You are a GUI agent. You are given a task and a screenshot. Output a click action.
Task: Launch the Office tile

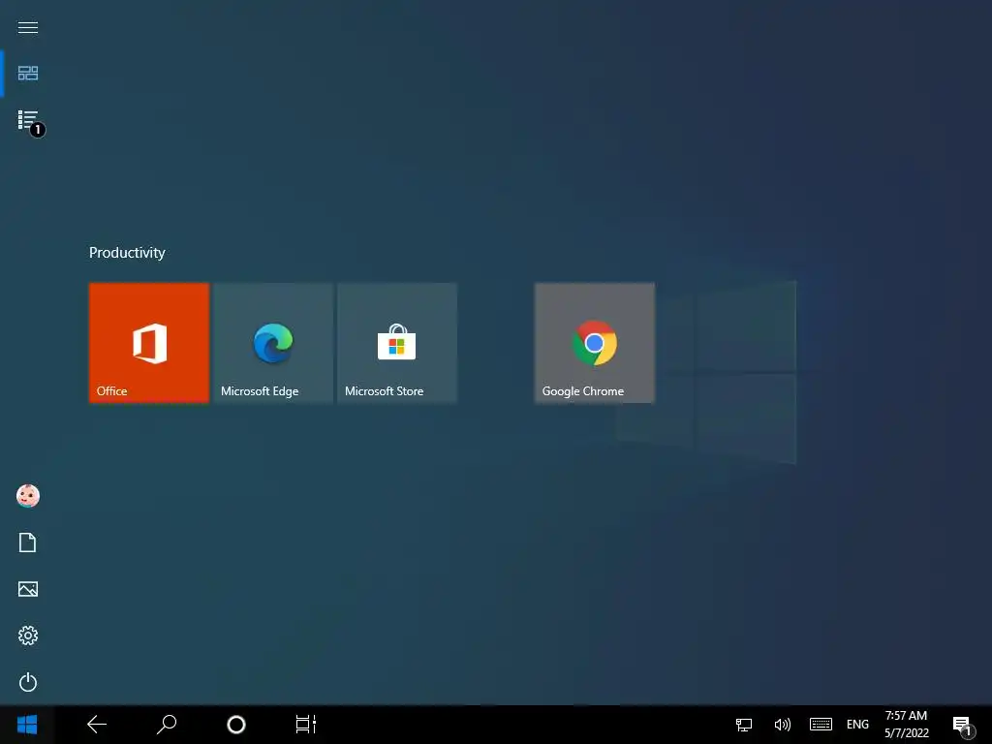tap(149, 343)
